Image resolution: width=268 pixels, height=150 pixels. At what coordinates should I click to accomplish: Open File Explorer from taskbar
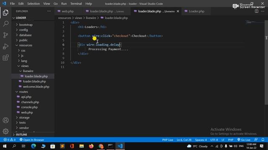[x=82, y=146]
